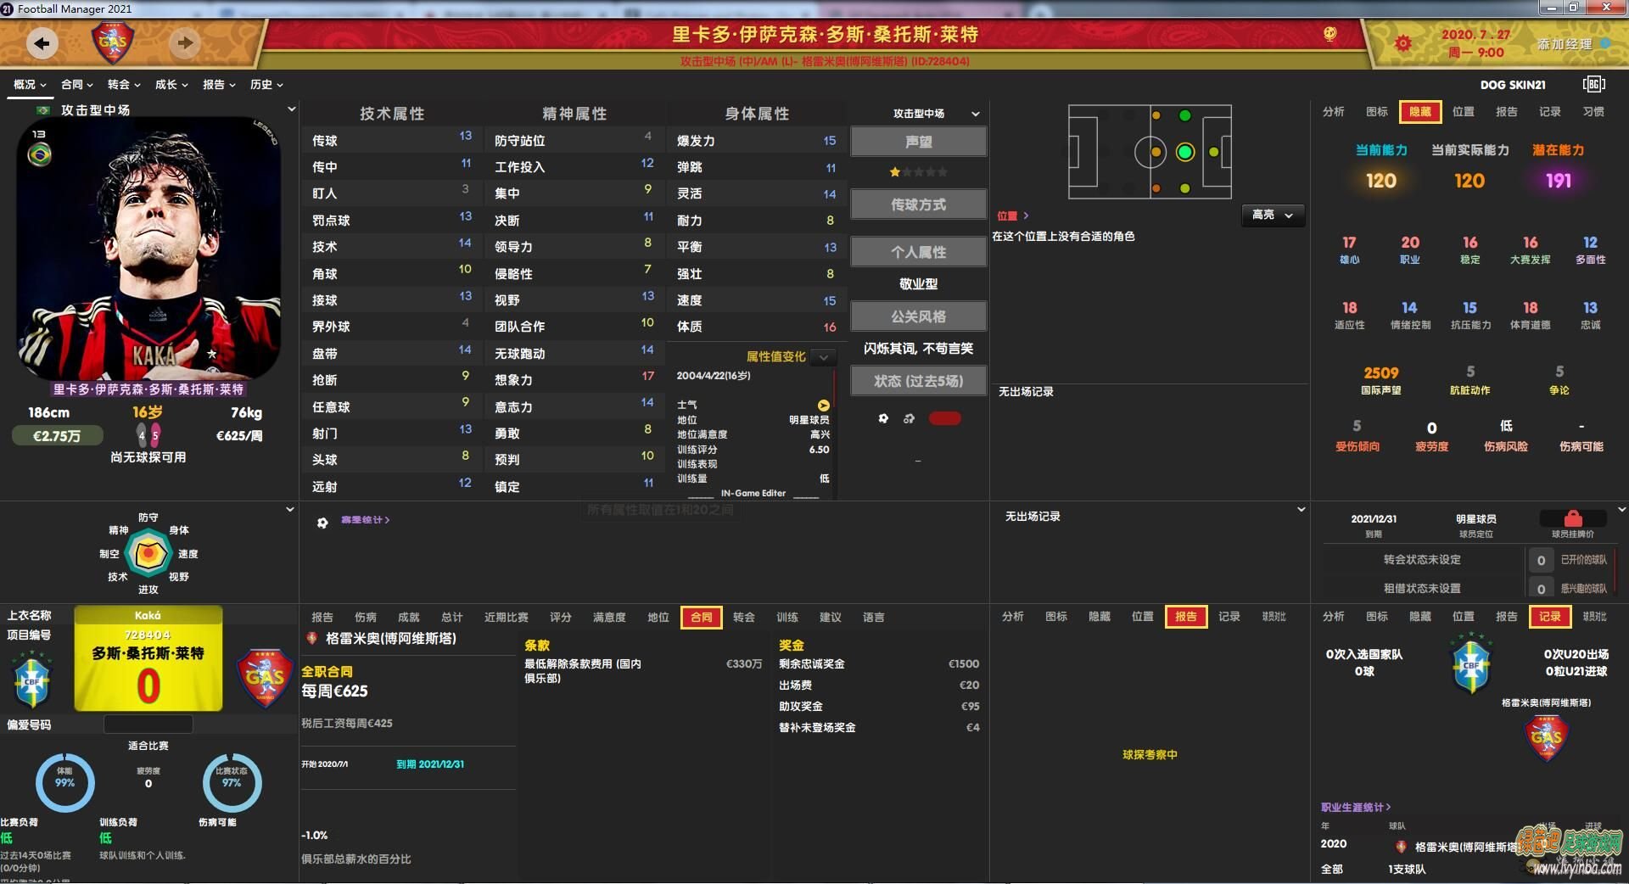Screen dimensions: 1629x884
Task: Open the 语言 tab
Action: [x=874, y=618]
